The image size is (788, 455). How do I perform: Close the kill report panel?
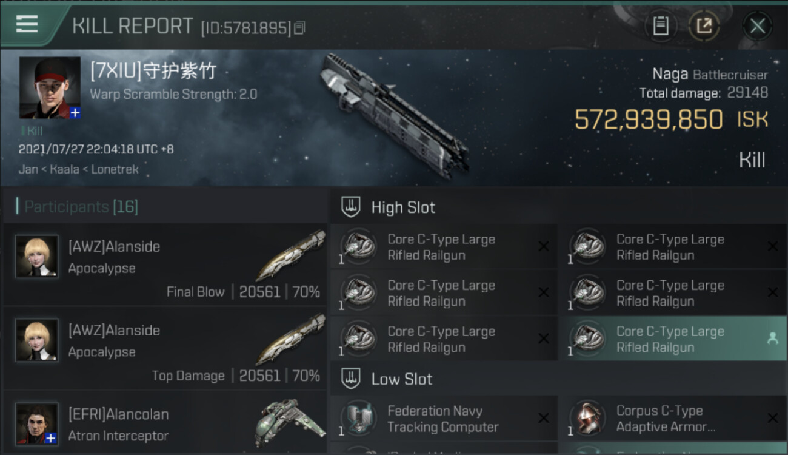click(757, 26)
